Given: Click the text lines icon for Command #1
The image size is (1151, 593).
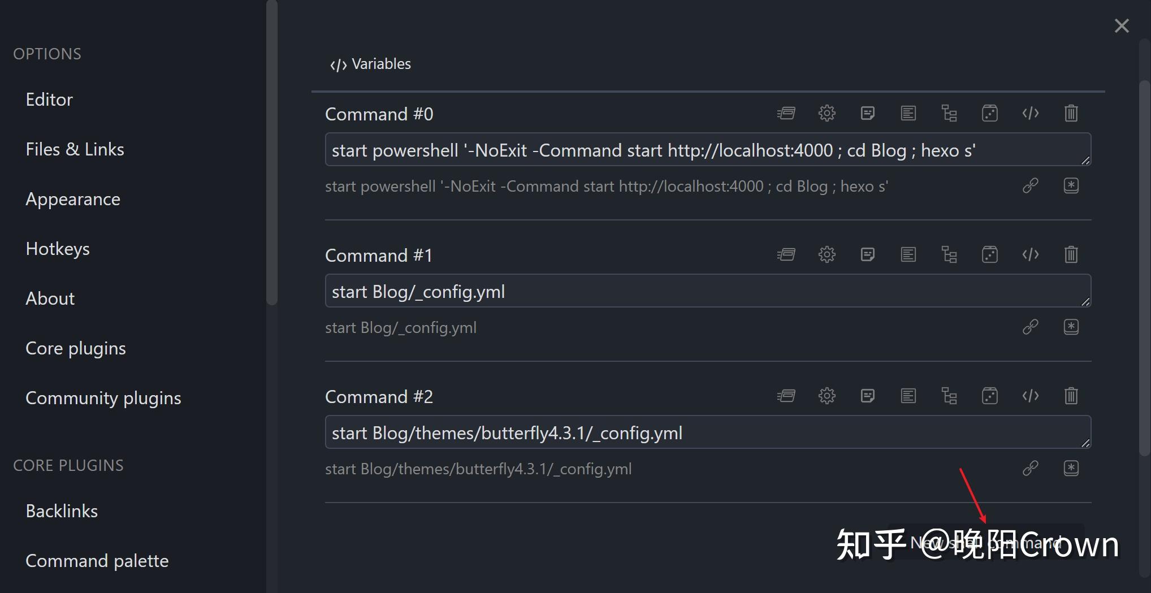Looking at the screenshot, I should [x=908, y=254].
